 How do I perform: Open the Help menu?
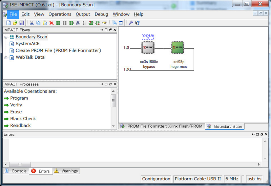(x=139, y=14)
